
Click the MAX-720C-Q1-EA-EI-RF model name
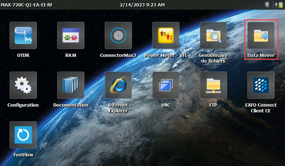[x=27, y=5]
